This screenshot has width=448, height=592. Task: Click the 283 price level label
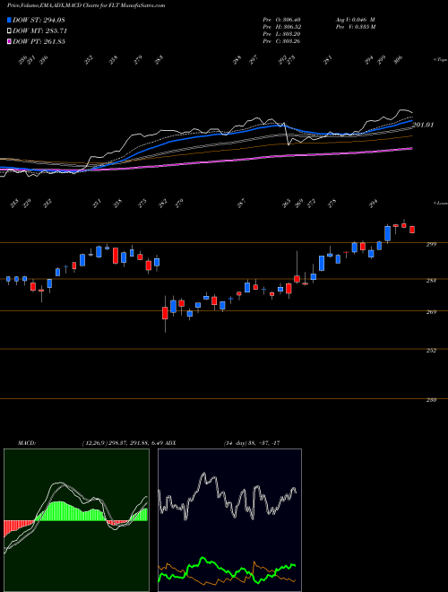(x=431, y=281)
